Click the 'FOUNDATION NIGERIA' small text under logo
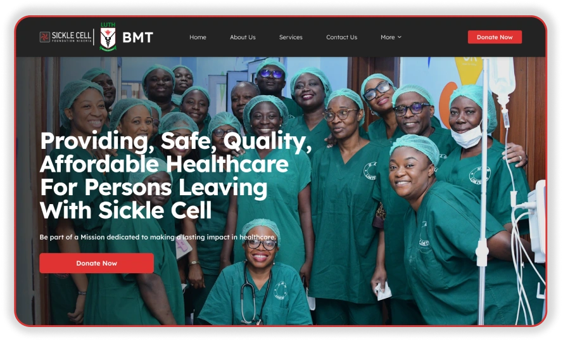The image size is (563, 341). (72, 41)
